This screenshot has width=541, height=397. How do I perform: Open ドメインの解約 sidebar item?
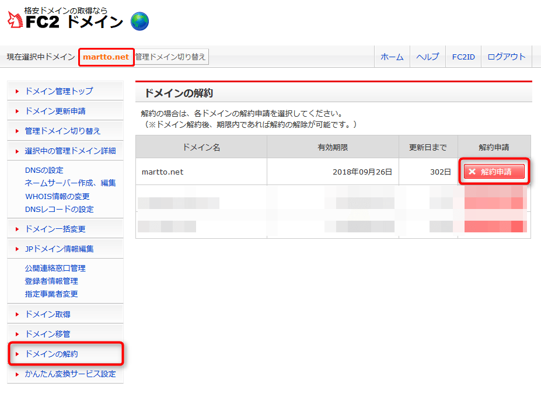coord(51,354)
